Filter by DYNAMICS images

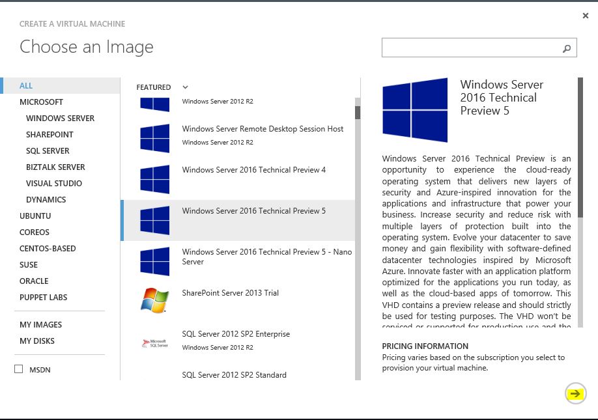46,200
